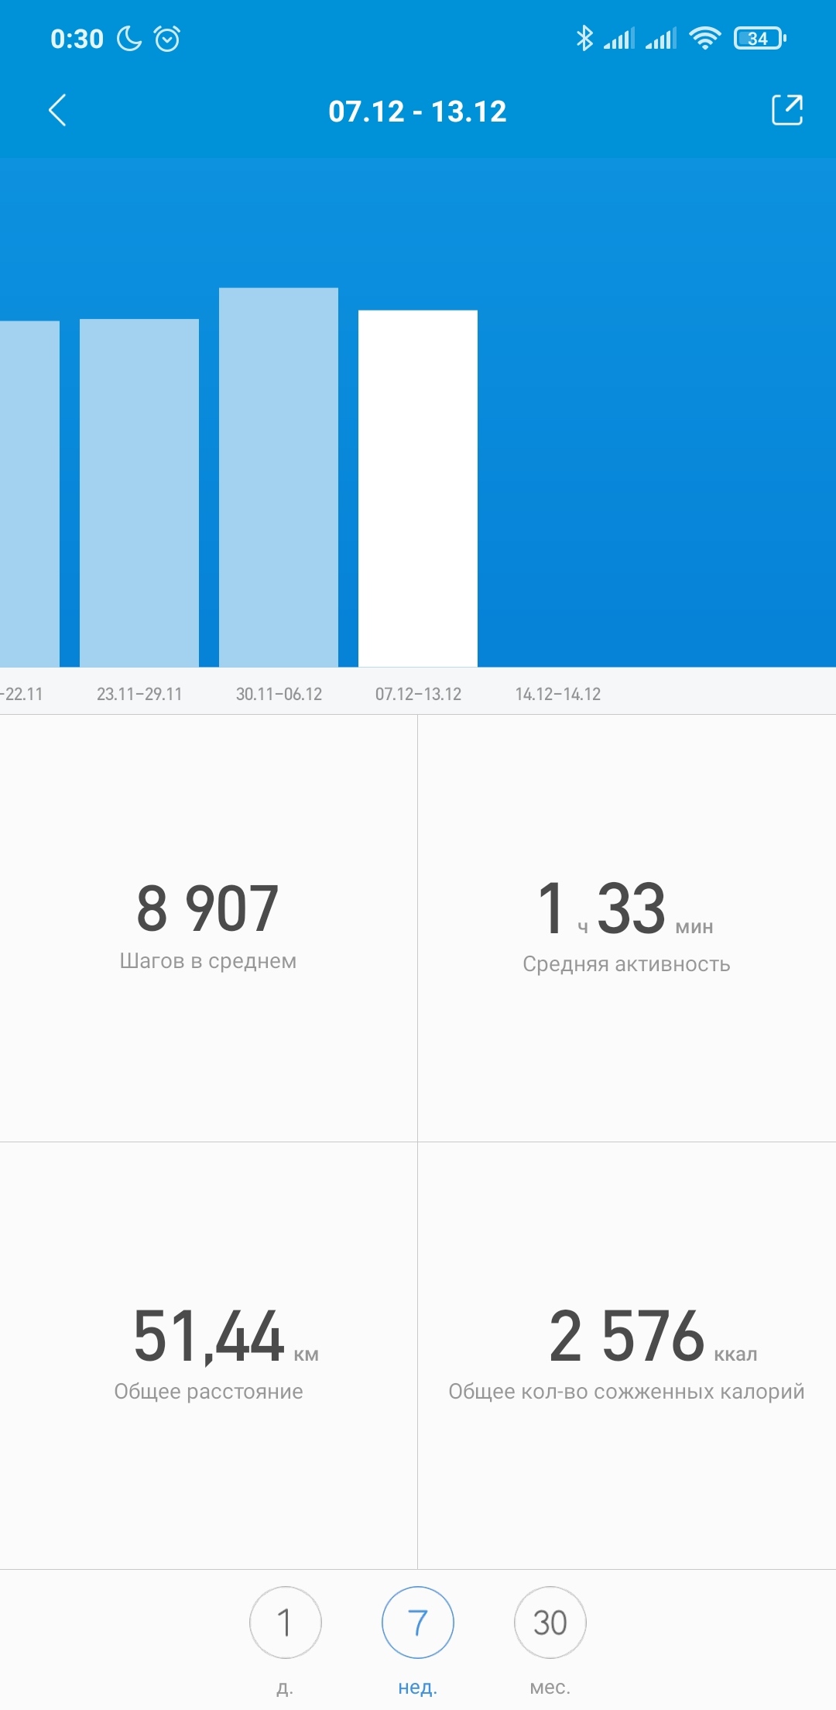Image resolution: width=836 pixels, height=1710 pixels.
Task: Tap the 30.11–06.12 axis label
Action: coord(279,694)
